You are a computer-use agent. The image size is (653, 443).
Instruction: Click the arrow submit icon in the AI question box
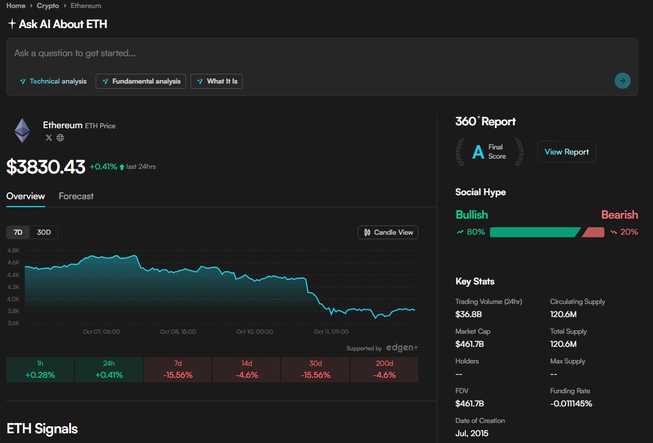coord(622,81)
